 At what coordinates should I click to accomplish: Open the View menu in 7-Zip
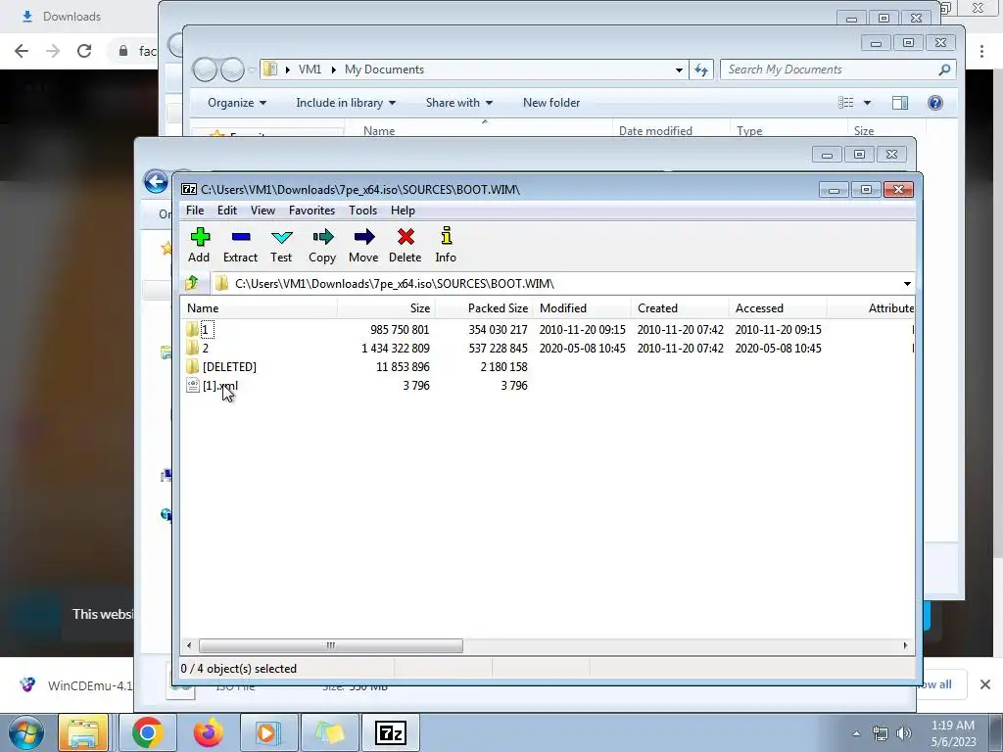click(263, 211)
